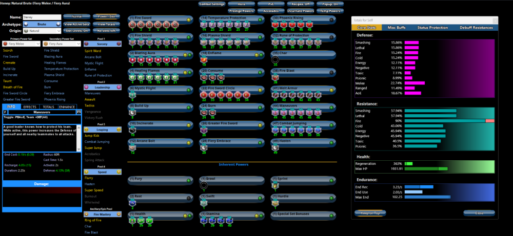Click the empty Brawl enhancement slot
Image resolution: width=513 pixels, height=236 pixels.
204,185
